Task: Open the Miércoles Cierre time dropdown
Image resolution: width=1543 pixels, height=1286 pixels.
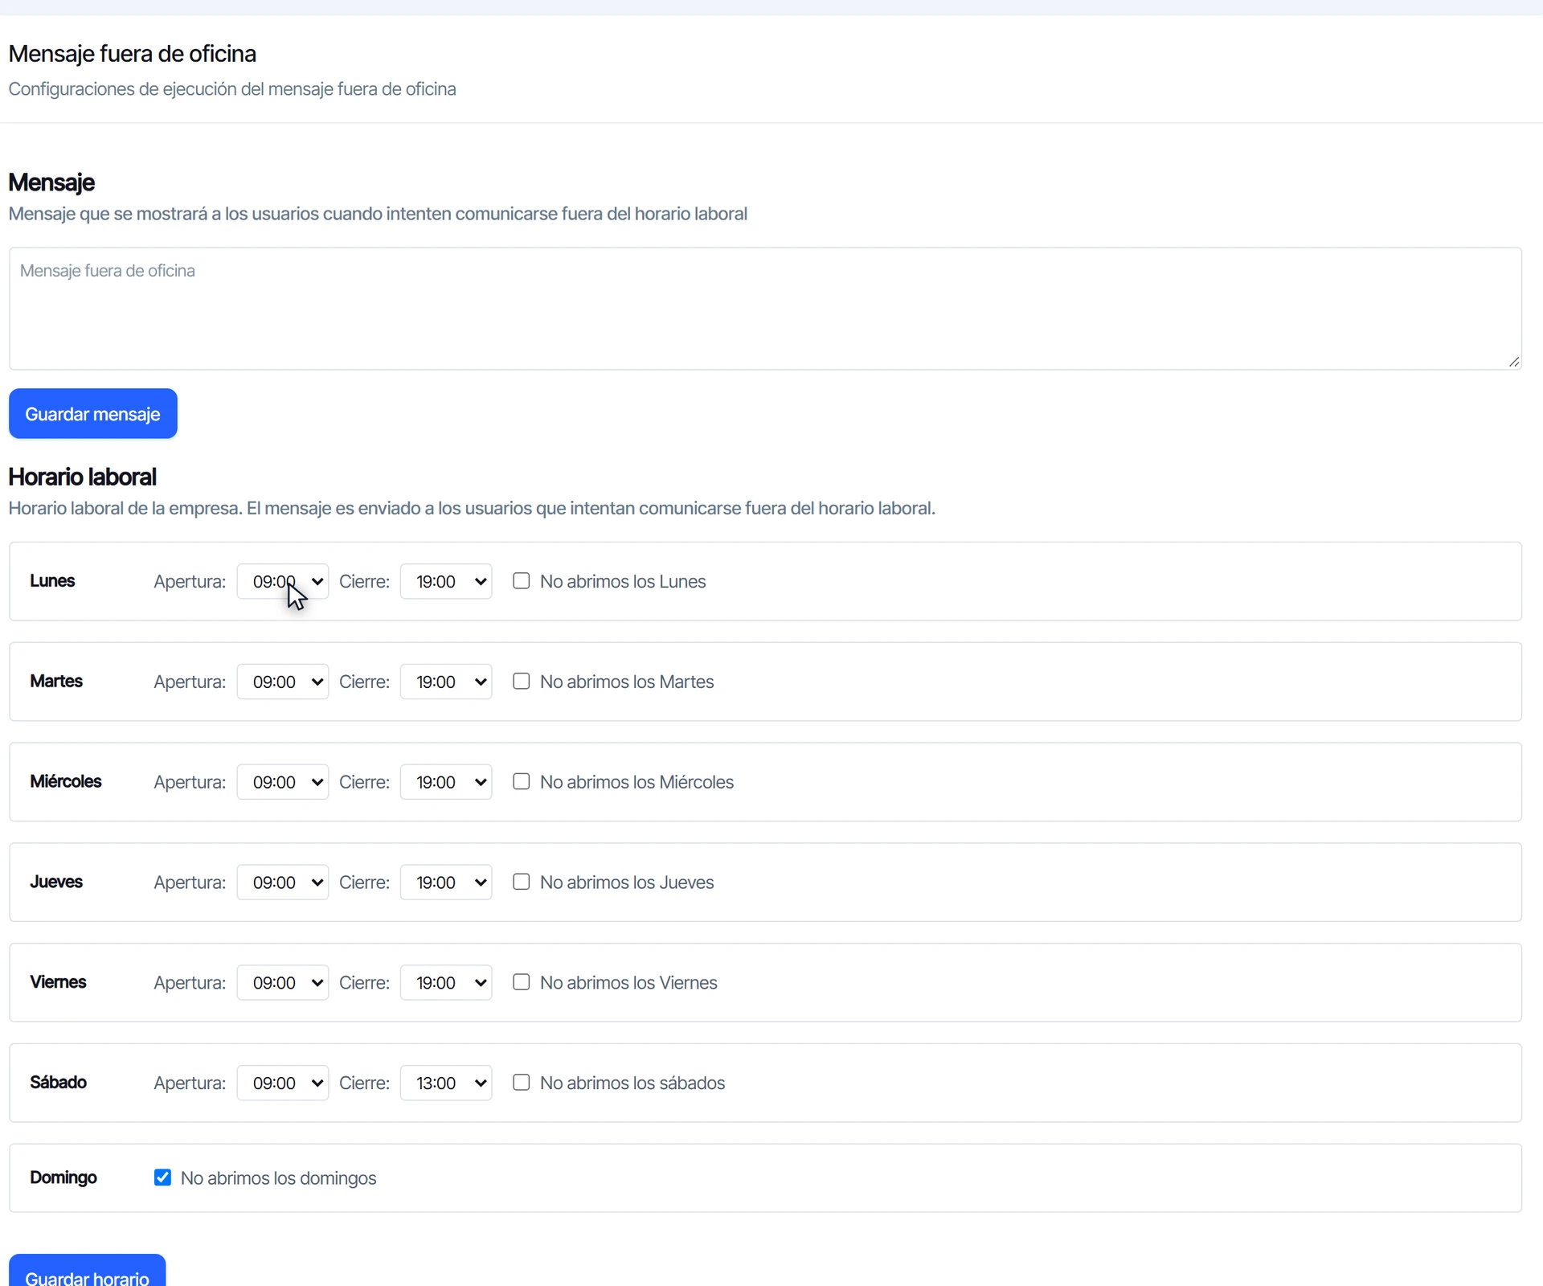Action: 446,782
